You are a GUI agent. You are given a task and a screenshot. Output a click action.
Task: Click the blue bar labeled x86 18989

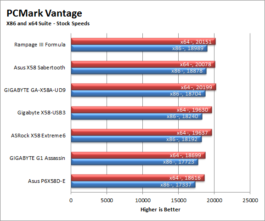tap(139, 48)
